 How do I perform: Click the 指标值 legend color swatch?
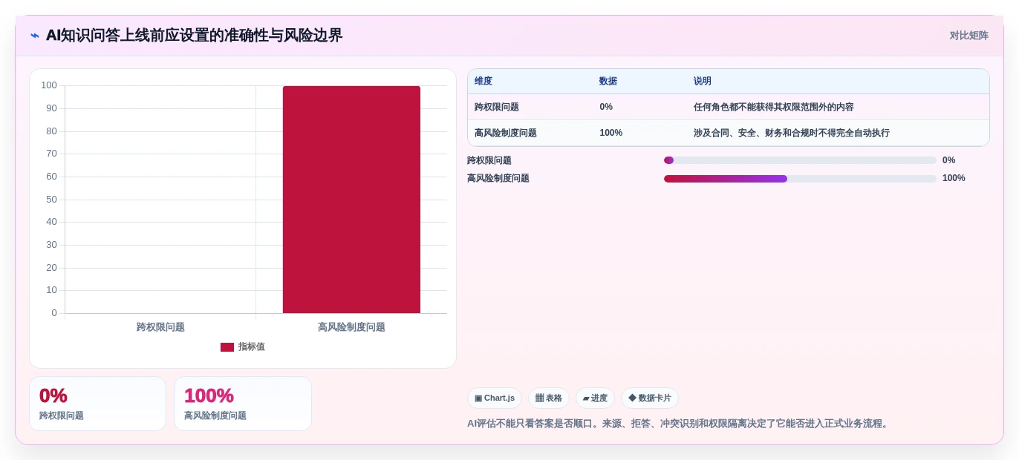227,347
